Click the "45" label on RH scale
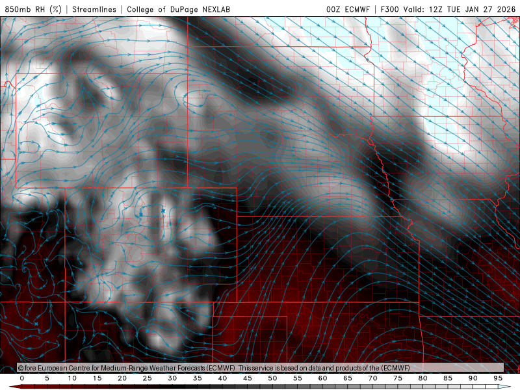 coord(248,378)
